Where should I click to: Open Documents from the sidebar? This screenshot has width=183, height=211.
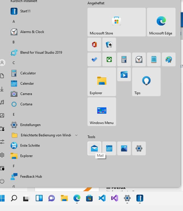click(x=2, y=76)
